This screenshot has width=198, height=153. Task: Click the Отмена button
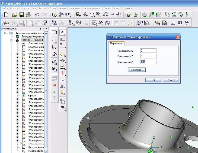coord(171,80)
